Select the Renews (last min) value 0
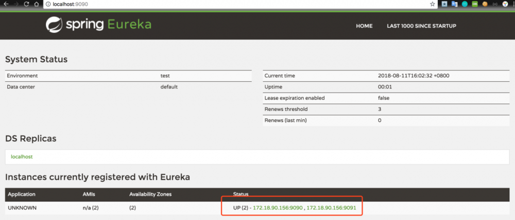 380,120
